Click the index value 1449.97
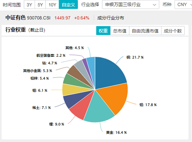This screenshot has width=192, height=142. point(62,18)
